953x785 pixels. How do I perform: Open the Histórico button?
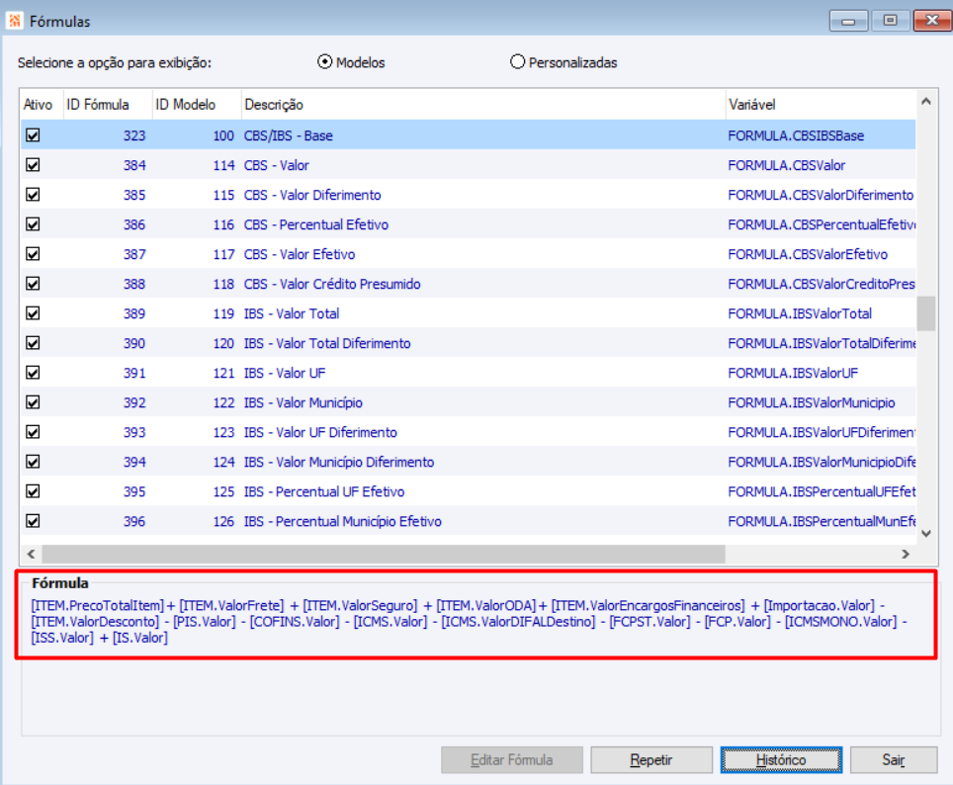click(x=781, y=760)
